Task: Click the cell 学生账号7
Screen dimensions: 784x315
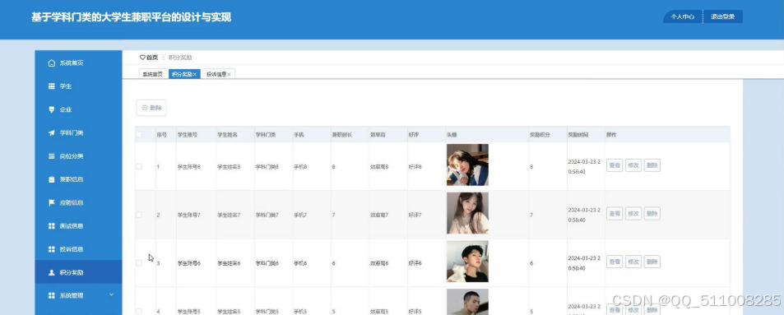Action: click(x=189, y=215)
